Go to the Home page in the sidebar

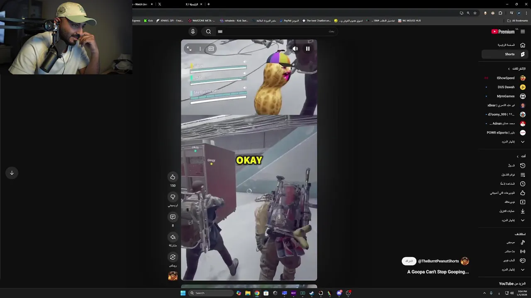tap(505, 45)
